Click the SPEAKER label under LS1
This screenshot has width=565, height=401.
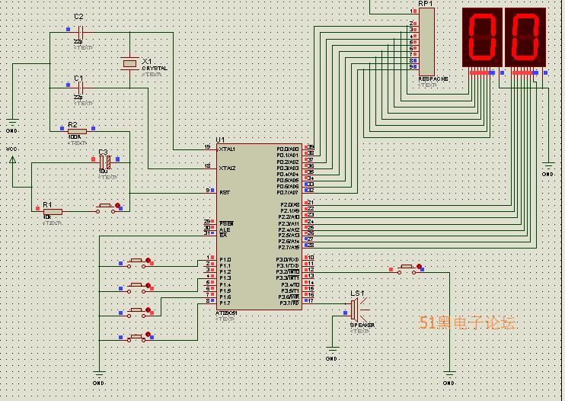pyautogui.click(x=362, y=325)
